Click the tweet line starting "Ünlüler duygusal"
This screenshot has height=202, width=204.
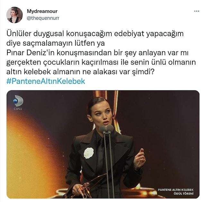pyautogui.click(x=95, y=34)
